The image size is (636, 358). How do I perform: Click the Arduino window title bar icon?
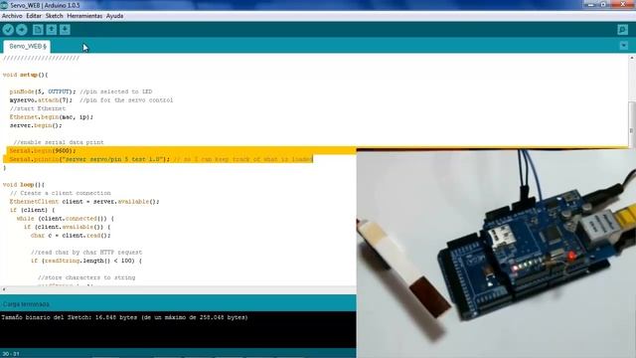(x=4, y=5)
